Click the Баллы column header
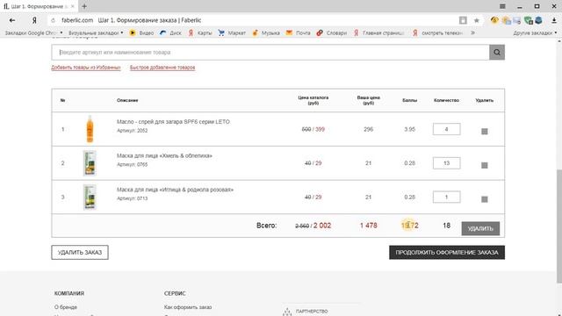Viewport: 562px width, 316px height. click(410, 100)
